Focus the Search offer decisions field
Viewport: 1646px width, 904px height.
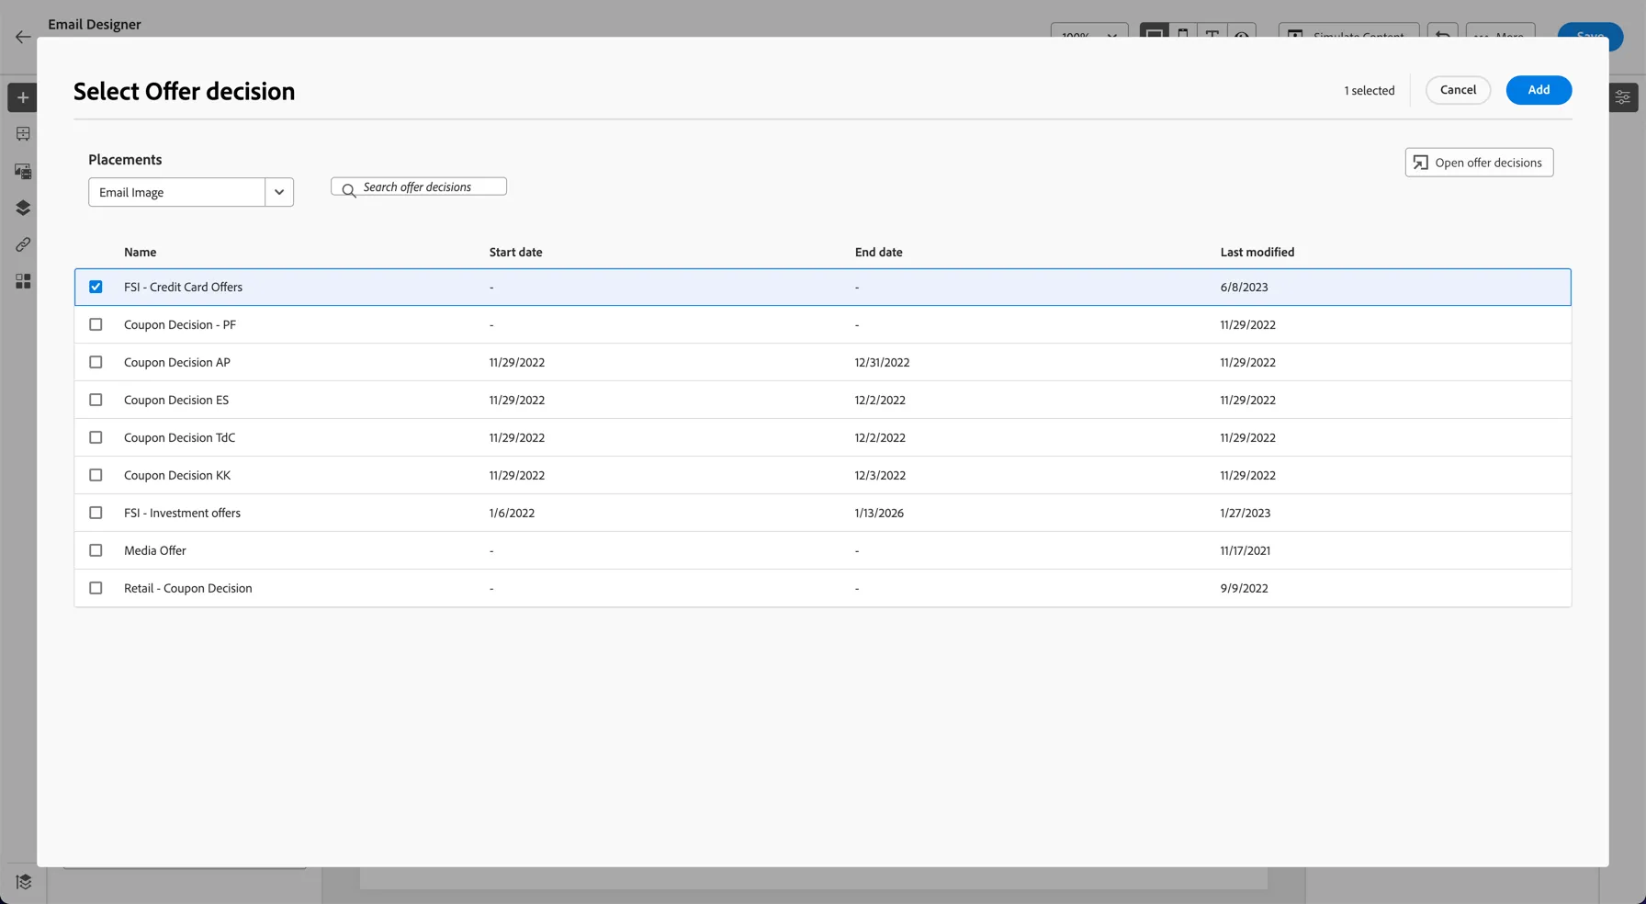pyautogui.click(x=419, y=186)
